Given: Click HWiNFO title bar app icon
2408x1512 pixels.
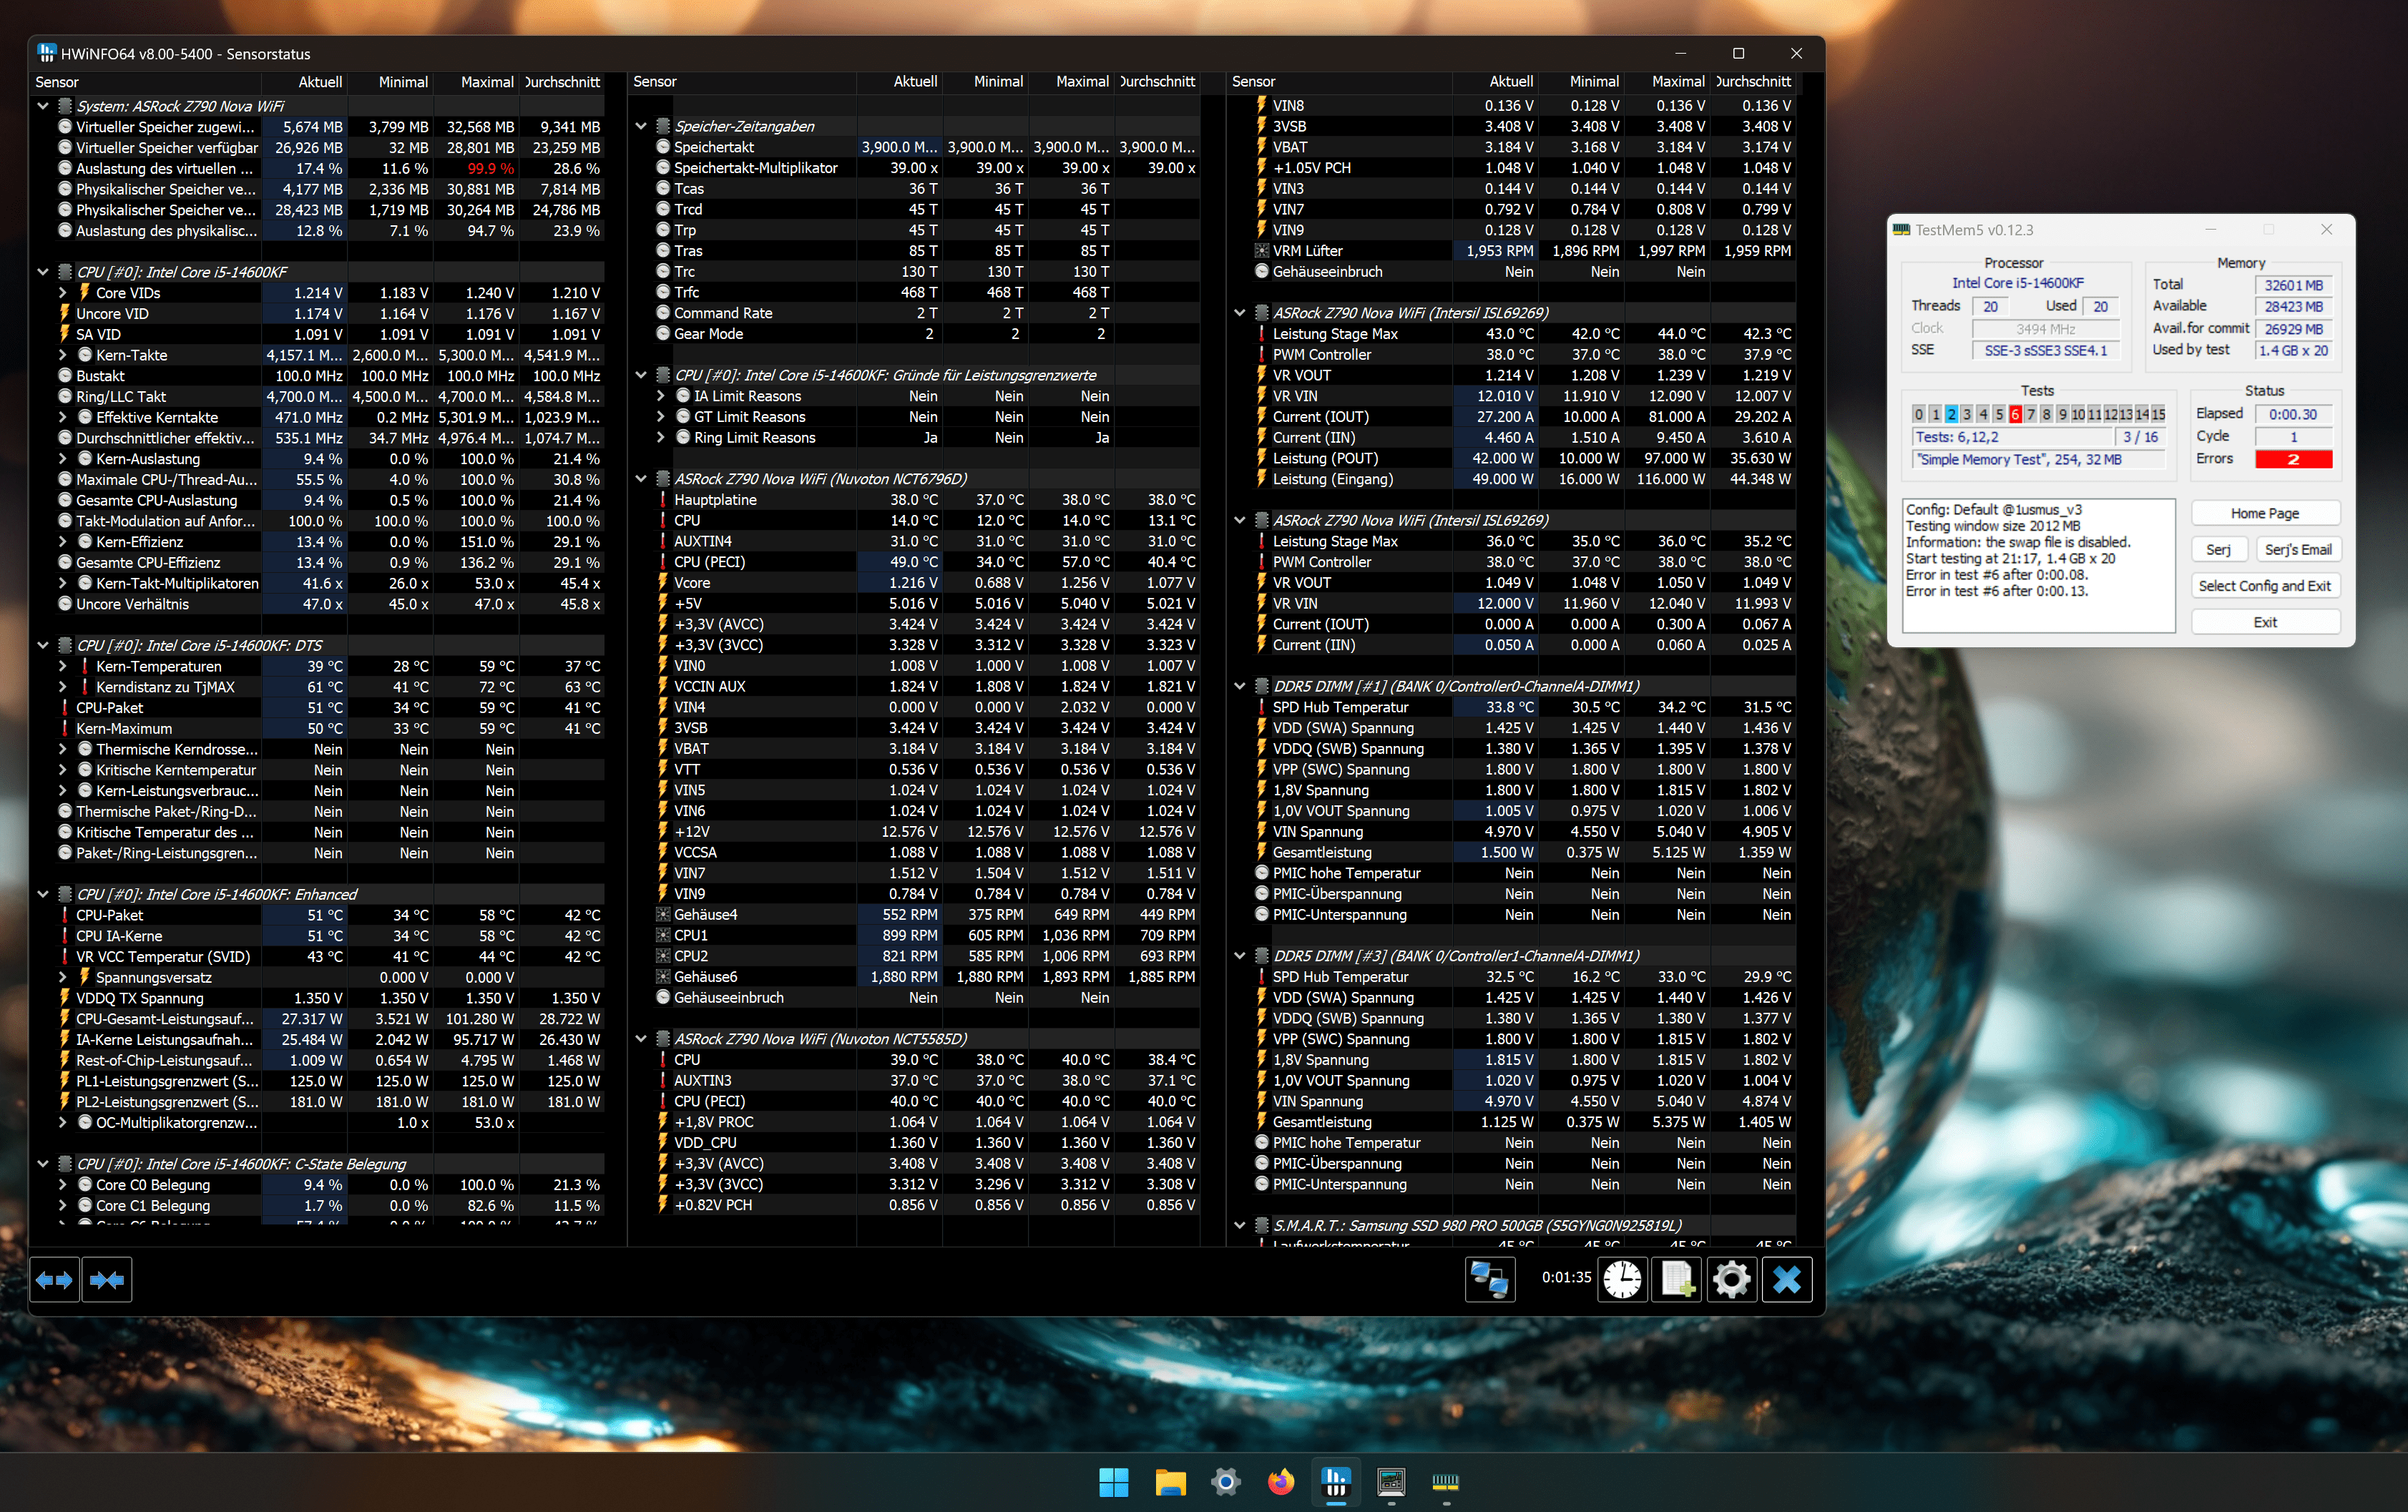Looking at the screenshot, I should point(46,53).
